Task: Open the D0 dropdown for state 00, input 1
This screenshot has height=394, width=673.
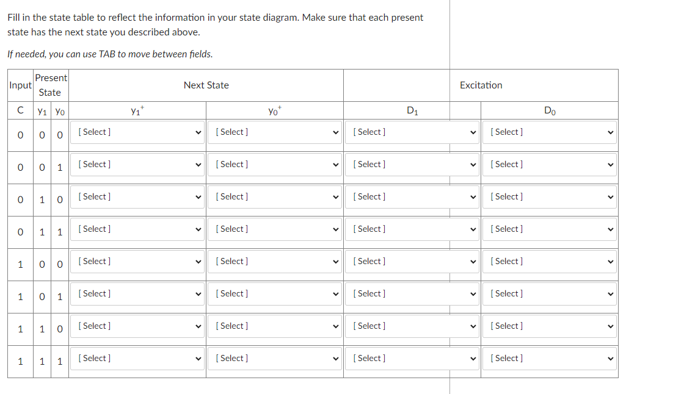Action: [x=549, y=261]
